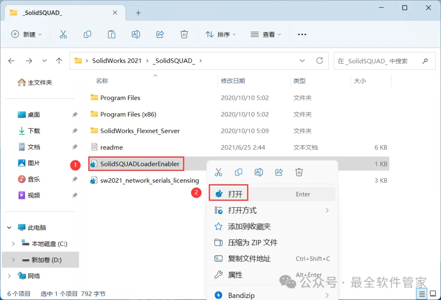Open the 新建 (New) dropdown
Viewport: 441px width, 300px height.
click(x=26, y=34)
